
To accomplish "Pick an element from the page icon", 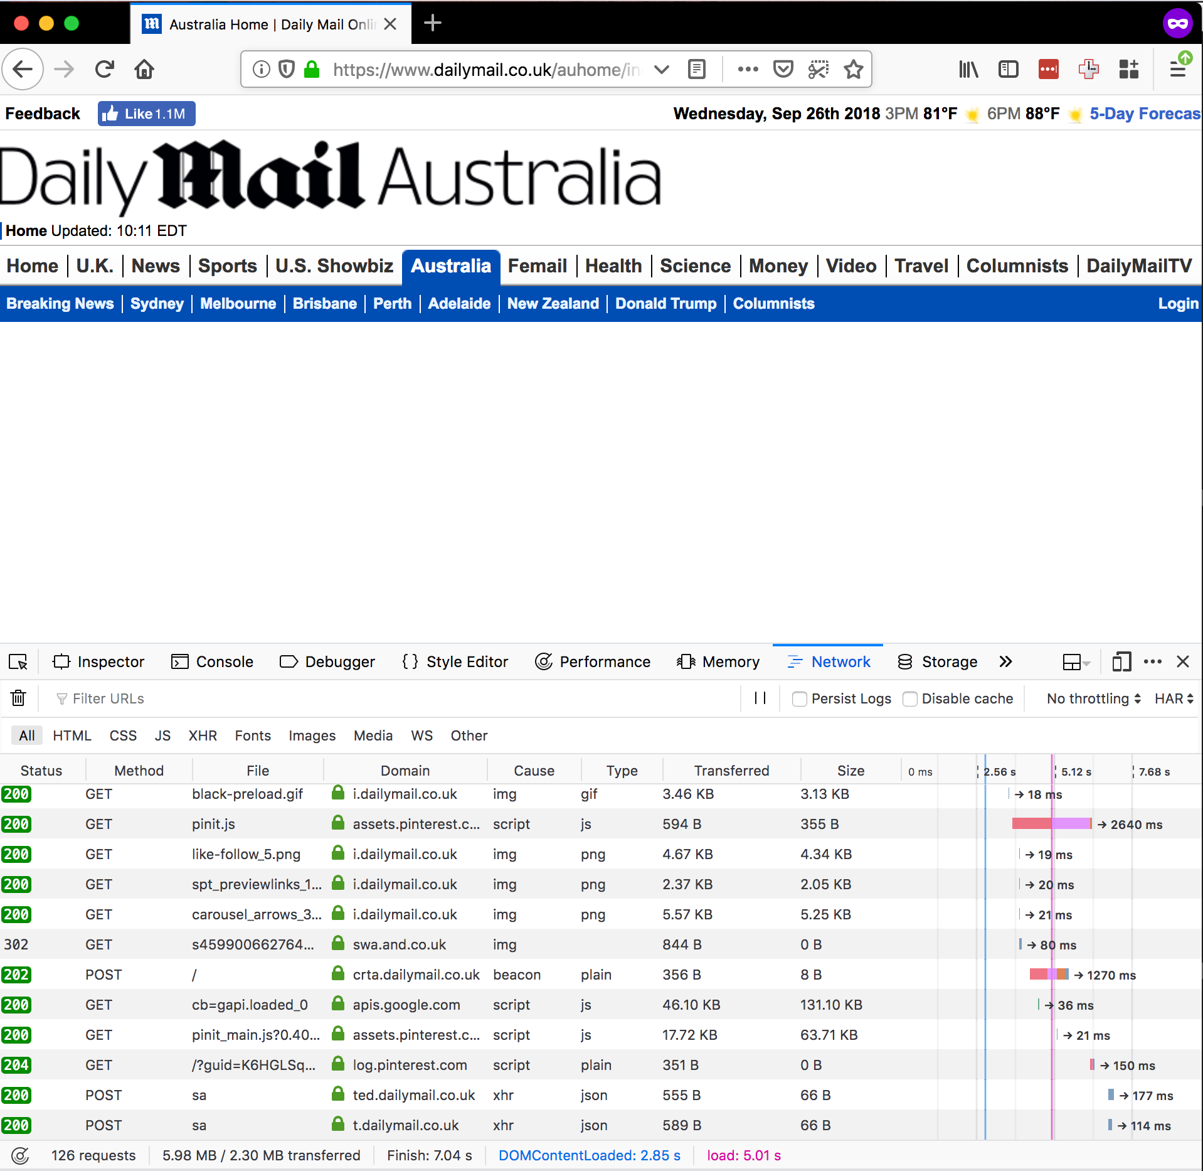I will tap(18, 662).
